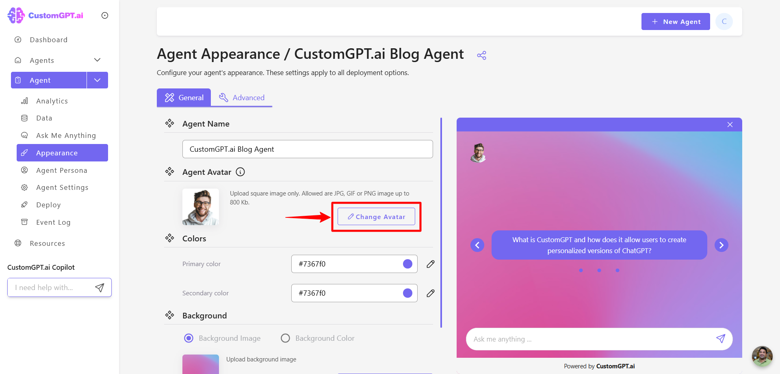This screenshot has width=780, height=374.
Task: Select Appearance in the sidebar
Action: tap(62, 153)
